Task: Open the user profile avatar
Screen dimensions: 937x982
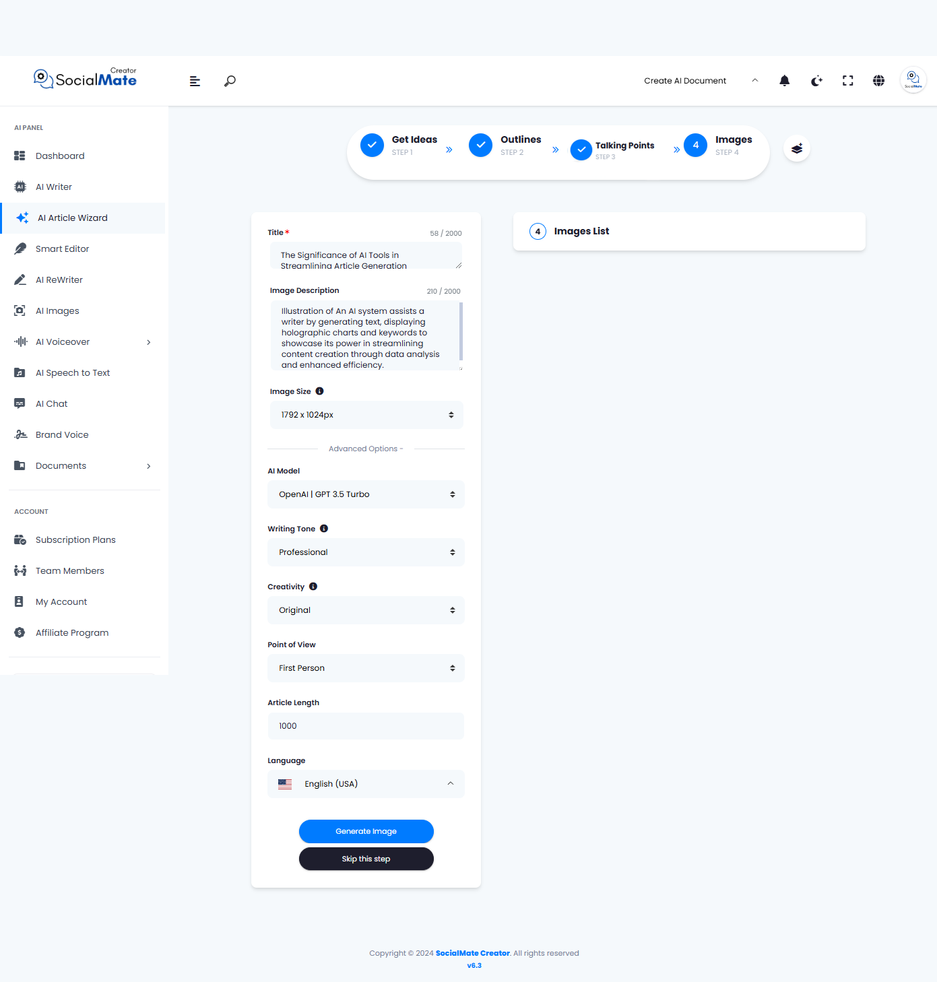Action: [x=913, y=80]
